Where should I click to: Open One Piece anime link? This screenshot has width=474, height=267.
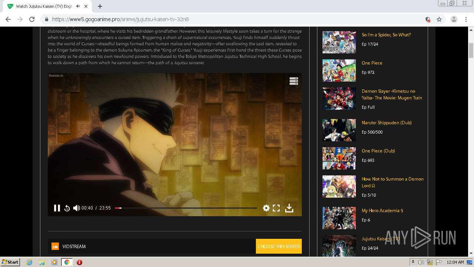tap(372, 63)
